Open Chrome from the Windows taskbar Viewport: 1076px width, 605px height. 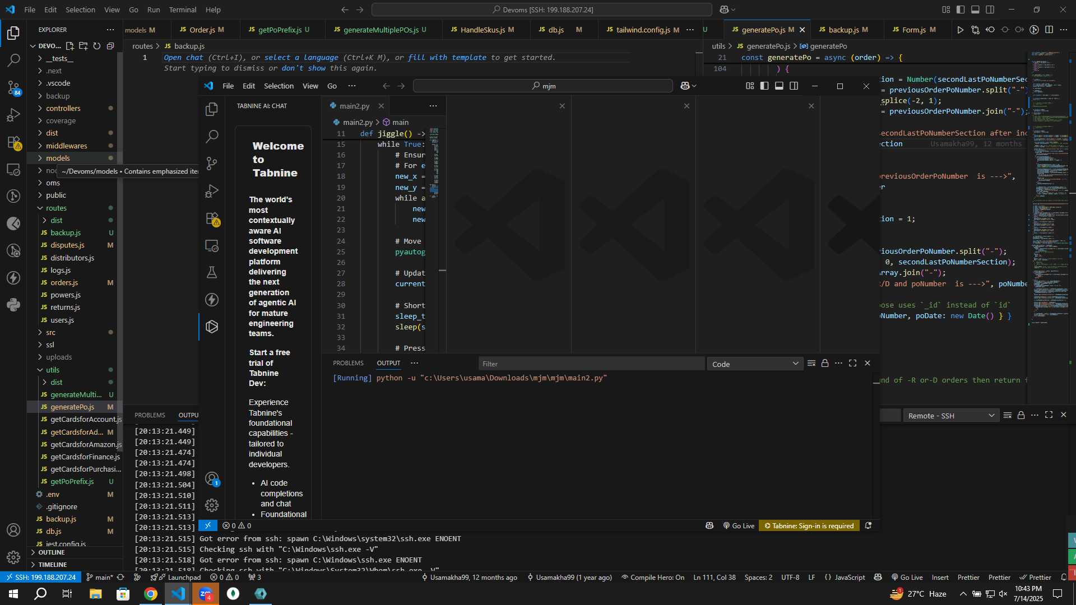click(x=151, y=594)
